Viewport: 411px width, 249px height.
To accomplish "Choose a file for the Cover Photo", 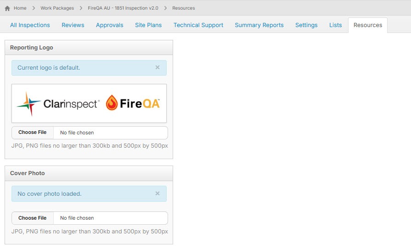I will (33, 218).
